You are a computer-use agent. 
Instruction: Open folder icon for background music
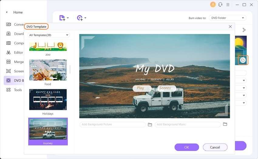coord(225,124)
